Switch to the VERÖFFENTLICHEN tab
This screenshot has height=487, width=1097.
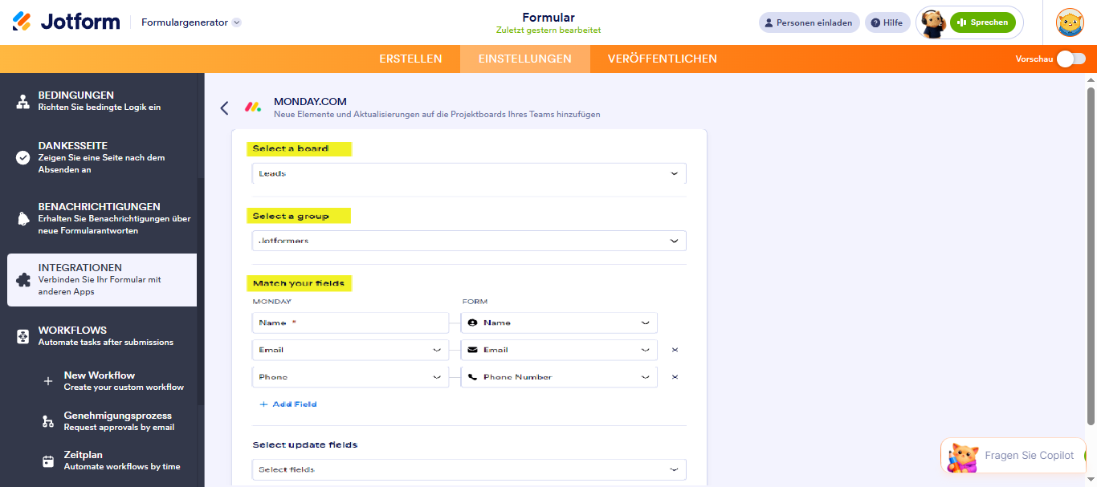(x=663, y=59)
